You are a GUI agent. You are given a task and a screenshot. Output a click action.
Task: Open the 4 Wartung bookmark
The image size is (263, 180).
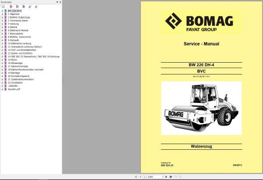pos(14,24)
